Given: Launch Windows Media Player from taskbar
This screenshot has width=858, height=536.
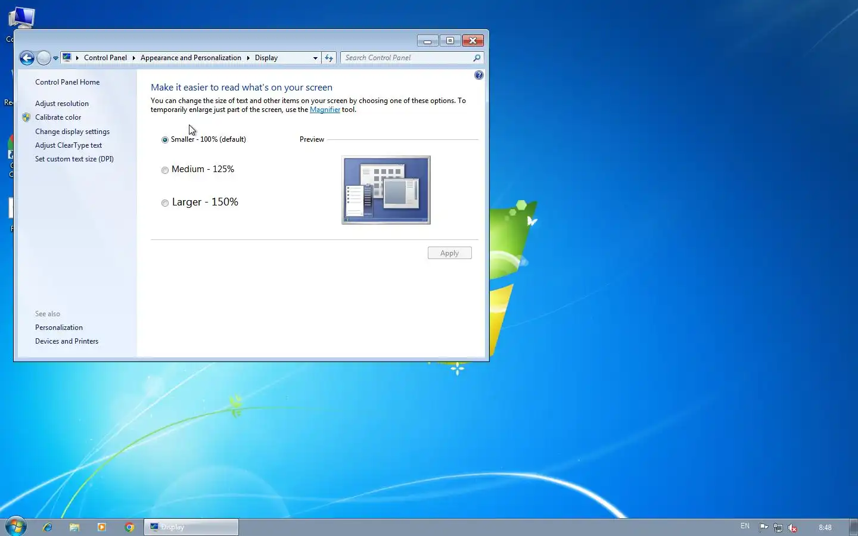Looking at the screenshot, I should (x=102, y=527).
